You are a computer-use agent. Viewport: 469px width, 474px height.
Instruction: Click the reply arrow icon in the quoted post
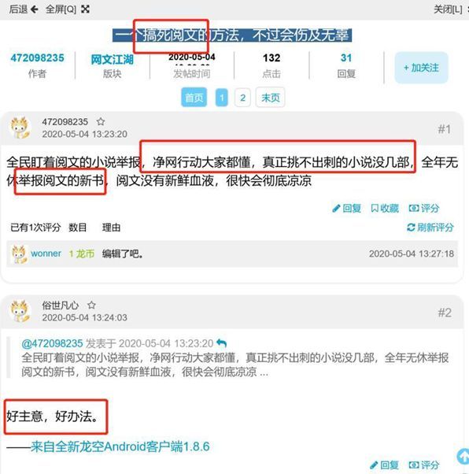[222, 343]
